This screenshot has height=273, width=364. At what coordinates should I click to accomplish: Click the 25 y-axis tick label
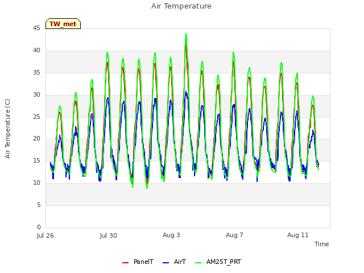pos(36,117)
